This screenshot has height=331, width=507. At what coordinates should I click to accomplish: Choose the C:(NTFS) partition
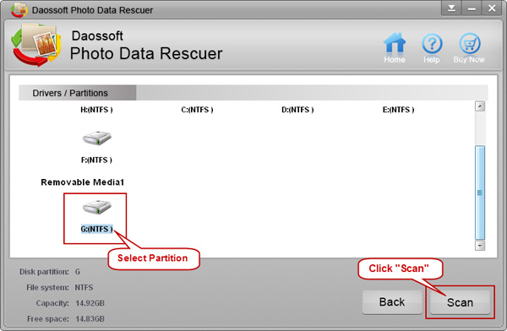(197, 110)
